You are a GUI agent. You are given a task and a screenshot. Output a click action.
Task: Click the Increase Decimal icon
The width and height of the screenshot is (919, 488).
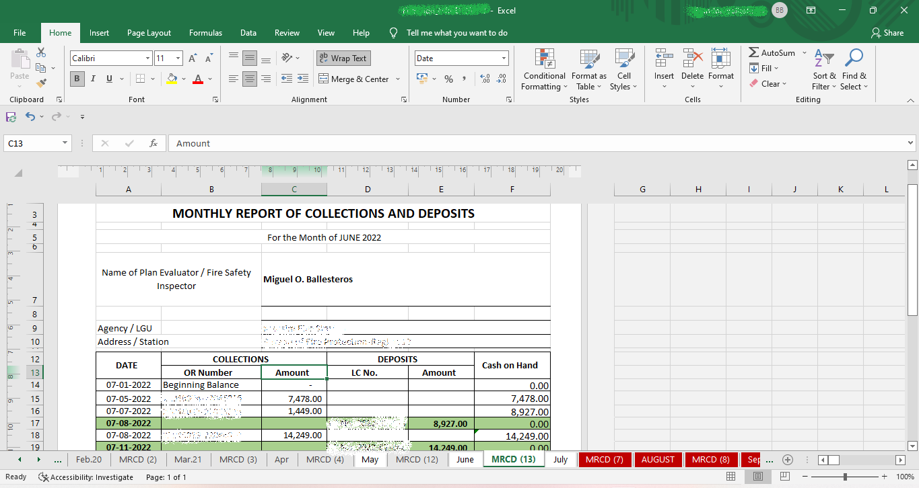pyautogui.click(x=485, y=79)
